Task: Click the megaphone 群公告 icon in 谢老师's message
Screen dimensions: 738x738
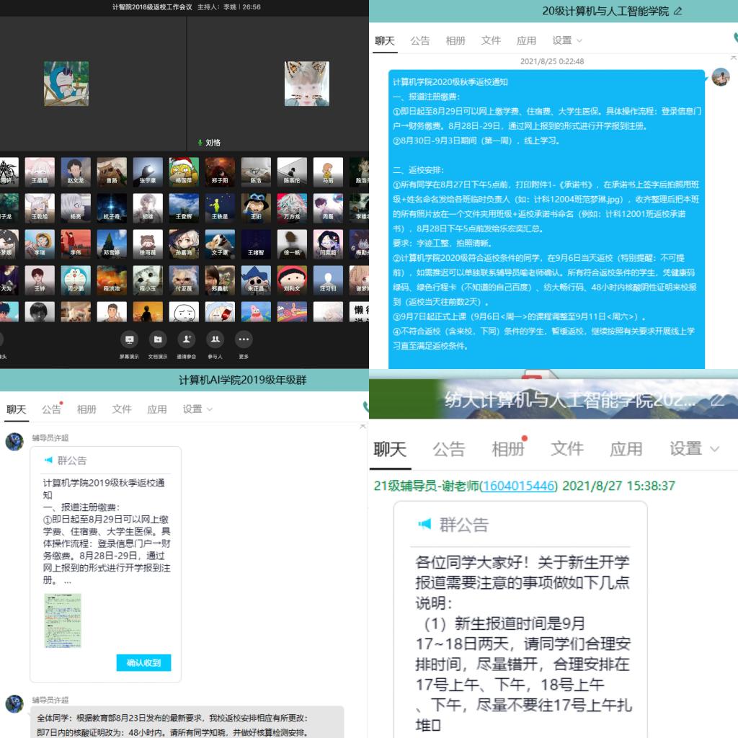Action: point(424,524)
